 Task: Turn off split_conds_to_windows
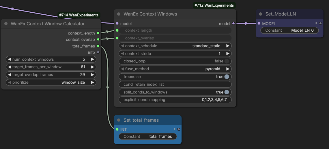click(227, 92)
